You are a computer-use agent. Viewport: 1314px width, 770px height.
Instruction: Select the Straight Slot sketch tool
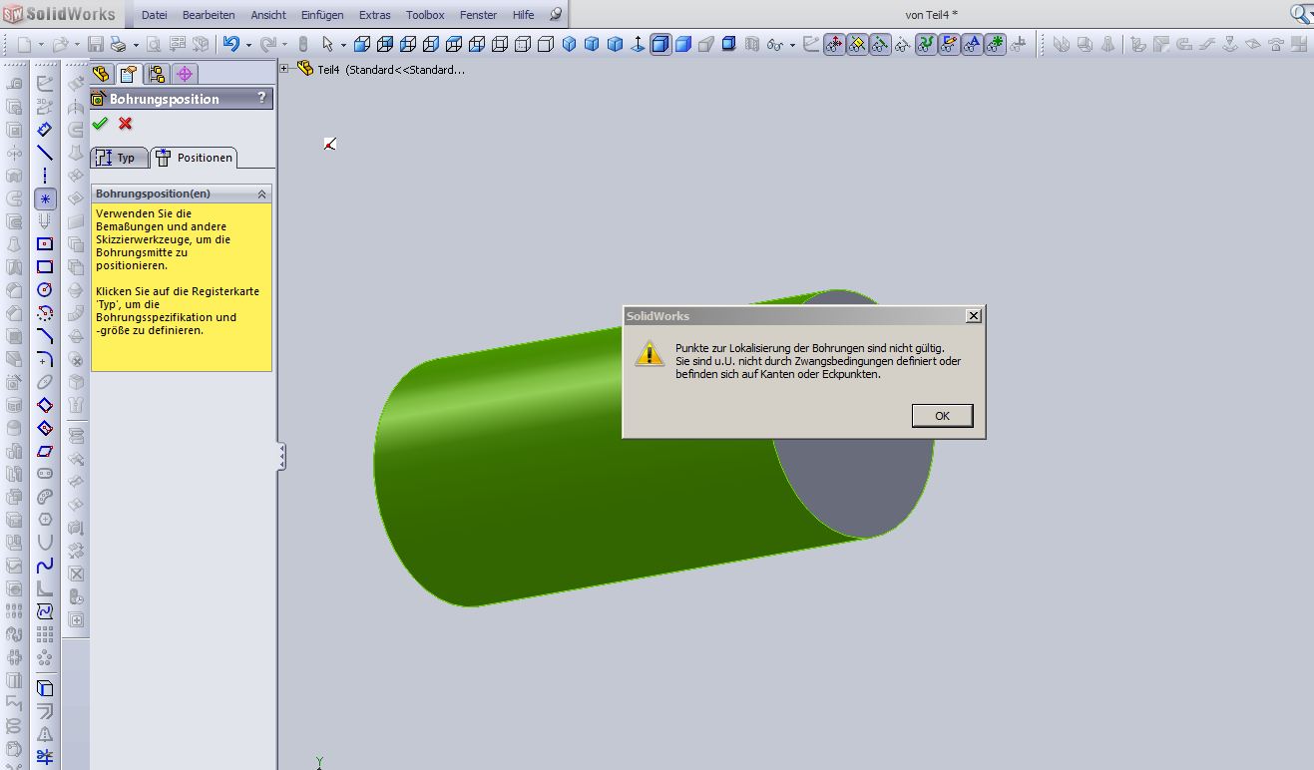click(x=45, y=474)
